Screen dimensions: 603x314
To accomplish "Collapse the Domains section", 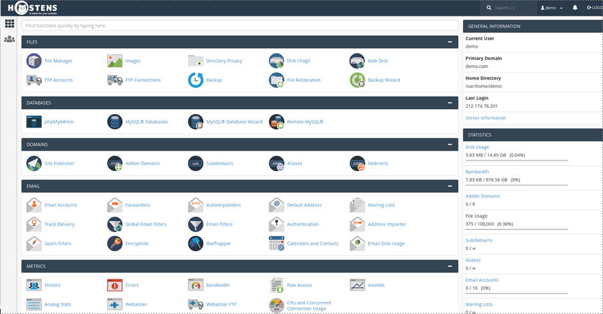I will pyautogui.click(x=450, y=145).
